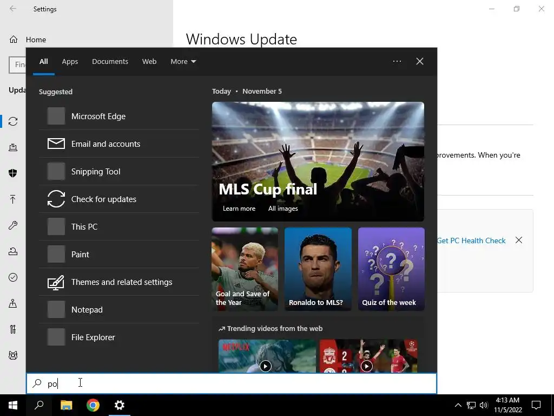Dismiss the PC Health Check banner
This screenshot has width=554, height=416.
(519, 240)
